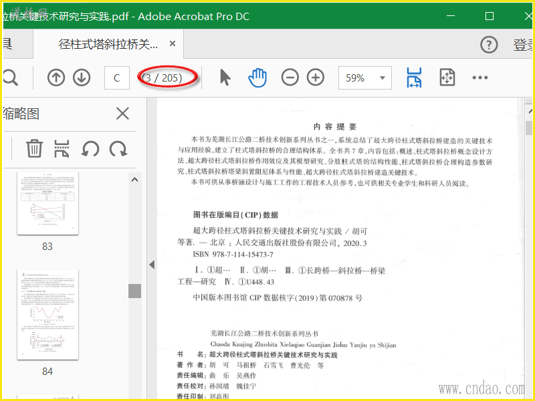This screenshot has width=535, height=401.
Task: Click the 登录 sign-in link
Action: [524, 45]
